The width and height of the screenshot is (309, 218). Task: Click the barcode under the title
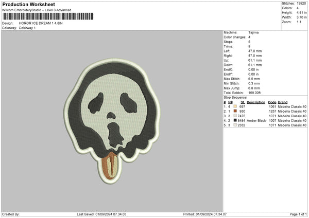coord(48,16)
